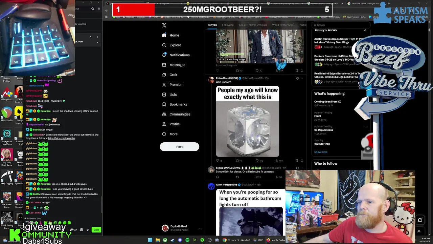Share the Retro Recall post

click(302, 161)
